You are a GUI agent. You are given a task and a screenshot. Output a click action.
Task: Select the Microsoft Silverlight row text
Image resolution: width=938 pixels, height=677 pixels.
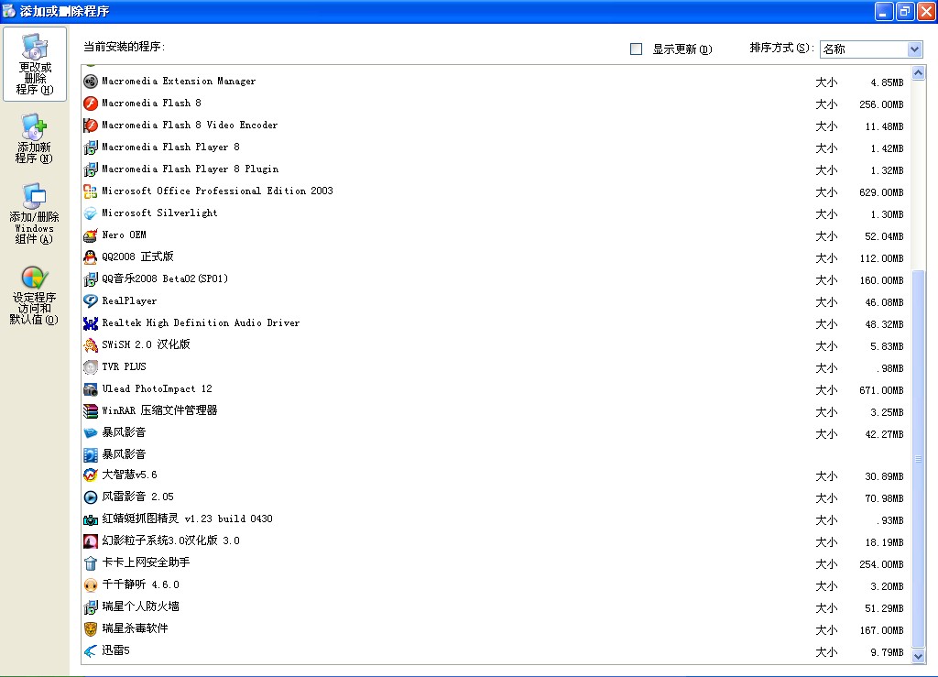(x=159, y=213)
